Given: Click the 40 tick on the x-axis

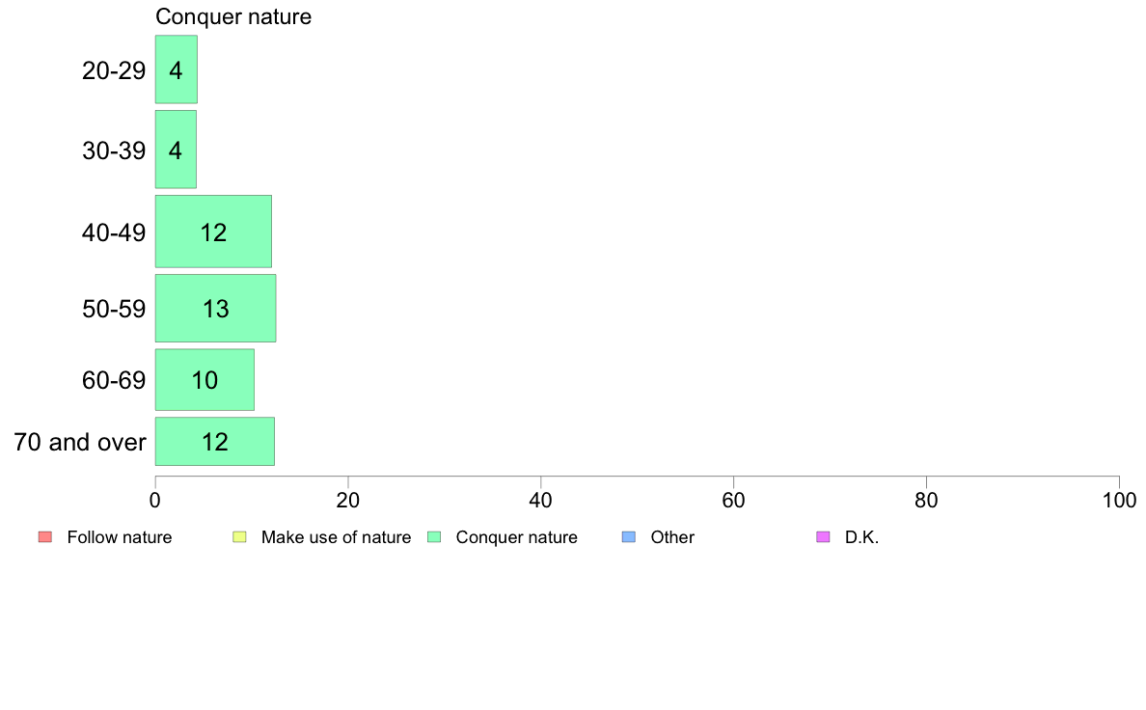Looking at the screenshot, I should 541,500.
